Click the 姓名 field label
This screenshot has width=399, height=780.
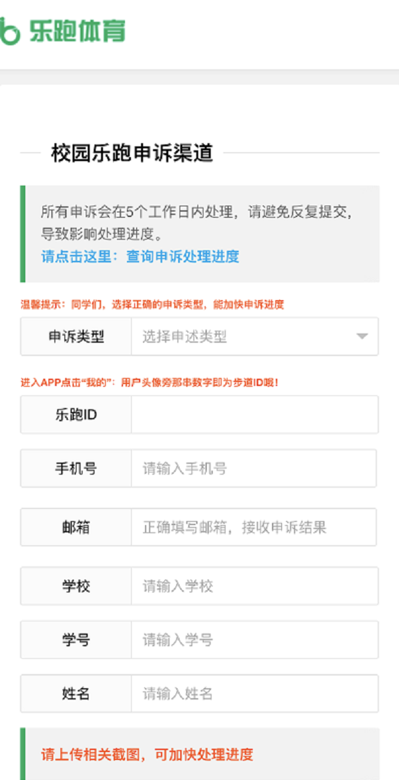point(76,693)
